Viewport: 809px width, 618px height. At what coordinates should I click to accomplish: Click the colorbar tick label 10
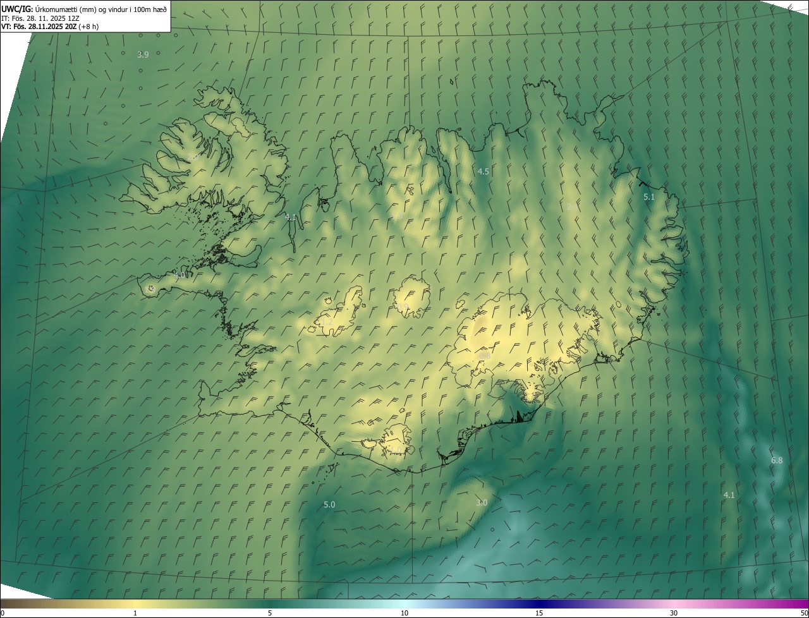[404, 613]
